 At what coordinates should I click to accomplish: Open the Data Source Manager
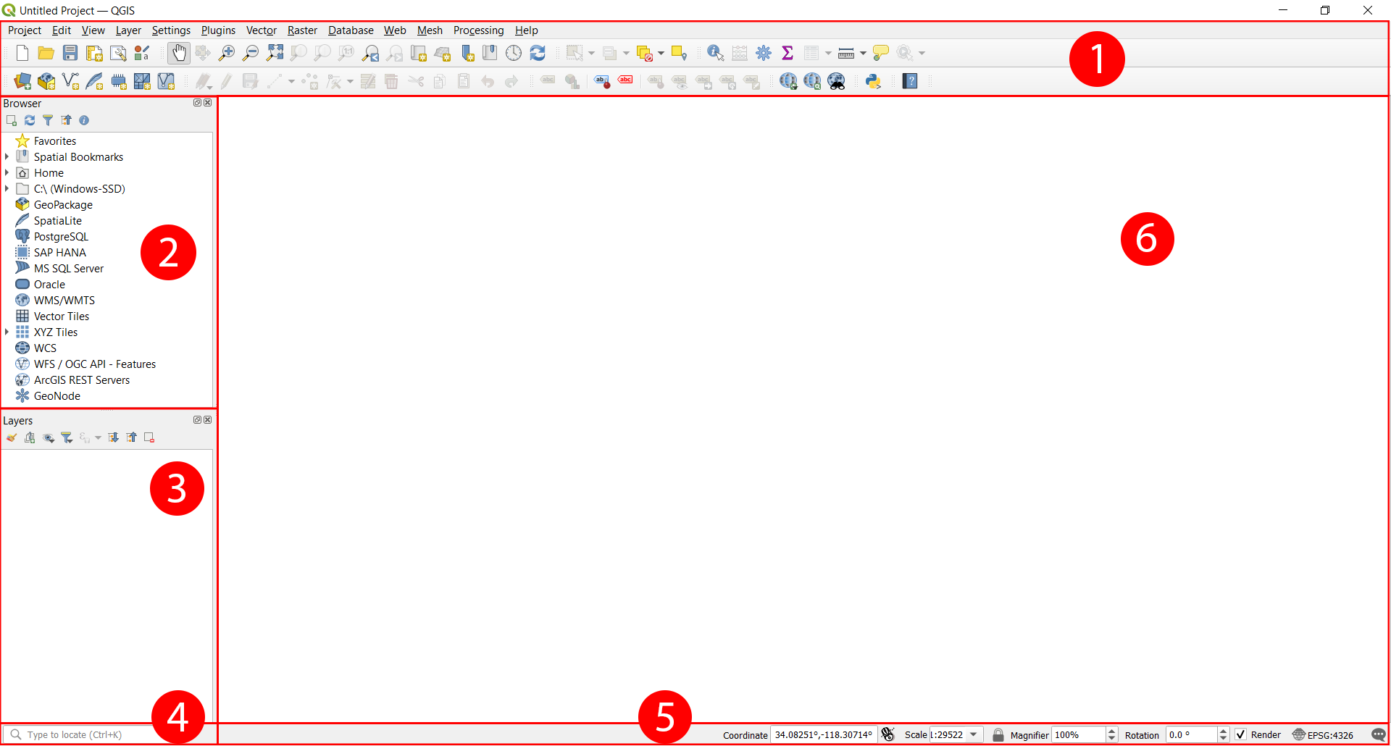22,80
